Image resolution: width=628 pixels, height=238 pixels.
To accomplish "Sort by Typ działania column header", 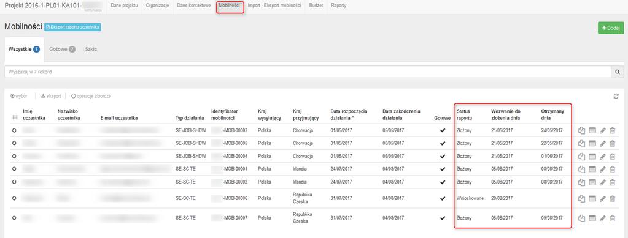I will coord(190,118).
